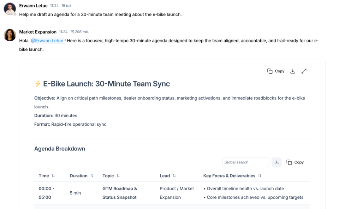Click "Overall timeline health vs. launch date" bullet

pyautogui.click(x=245, y=189)
